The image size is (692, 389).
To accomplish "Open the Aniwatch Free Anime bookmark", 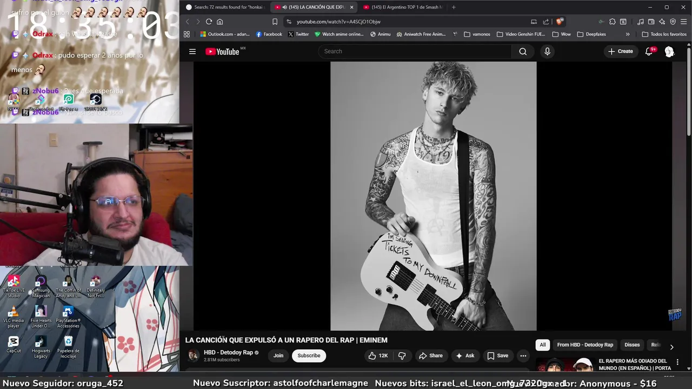I will pyautogui.click(x=421, y=34).
